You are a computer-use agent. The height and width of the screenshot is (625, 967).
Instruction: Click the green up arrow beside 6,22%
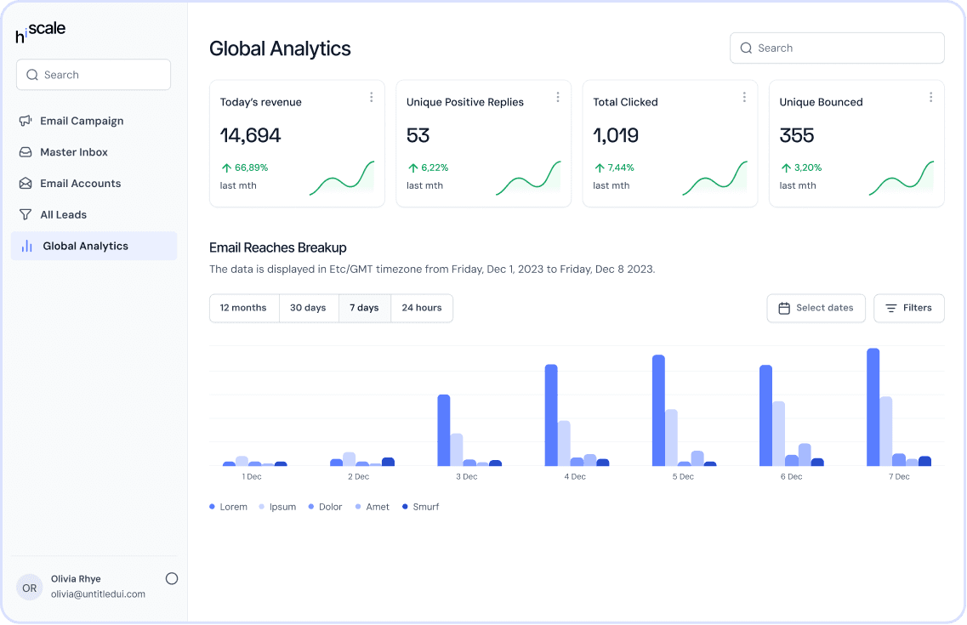click(x=413, y=168)
